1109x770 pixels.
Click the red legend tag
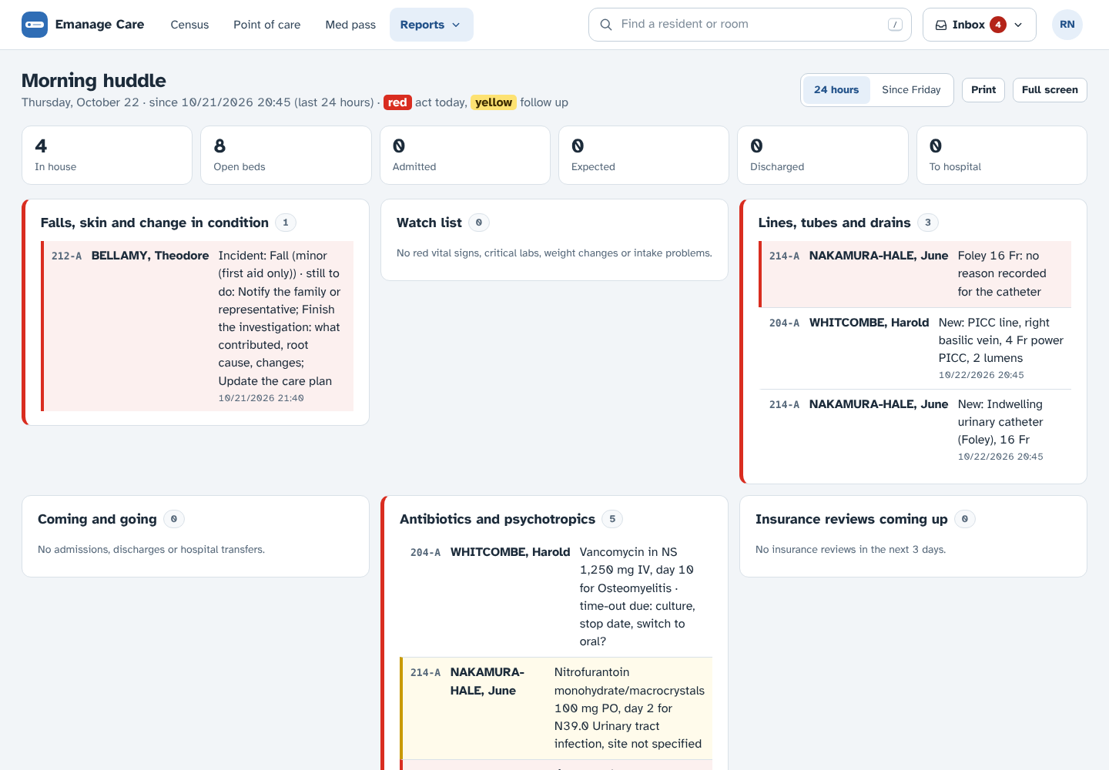click(x=397, y=102)
